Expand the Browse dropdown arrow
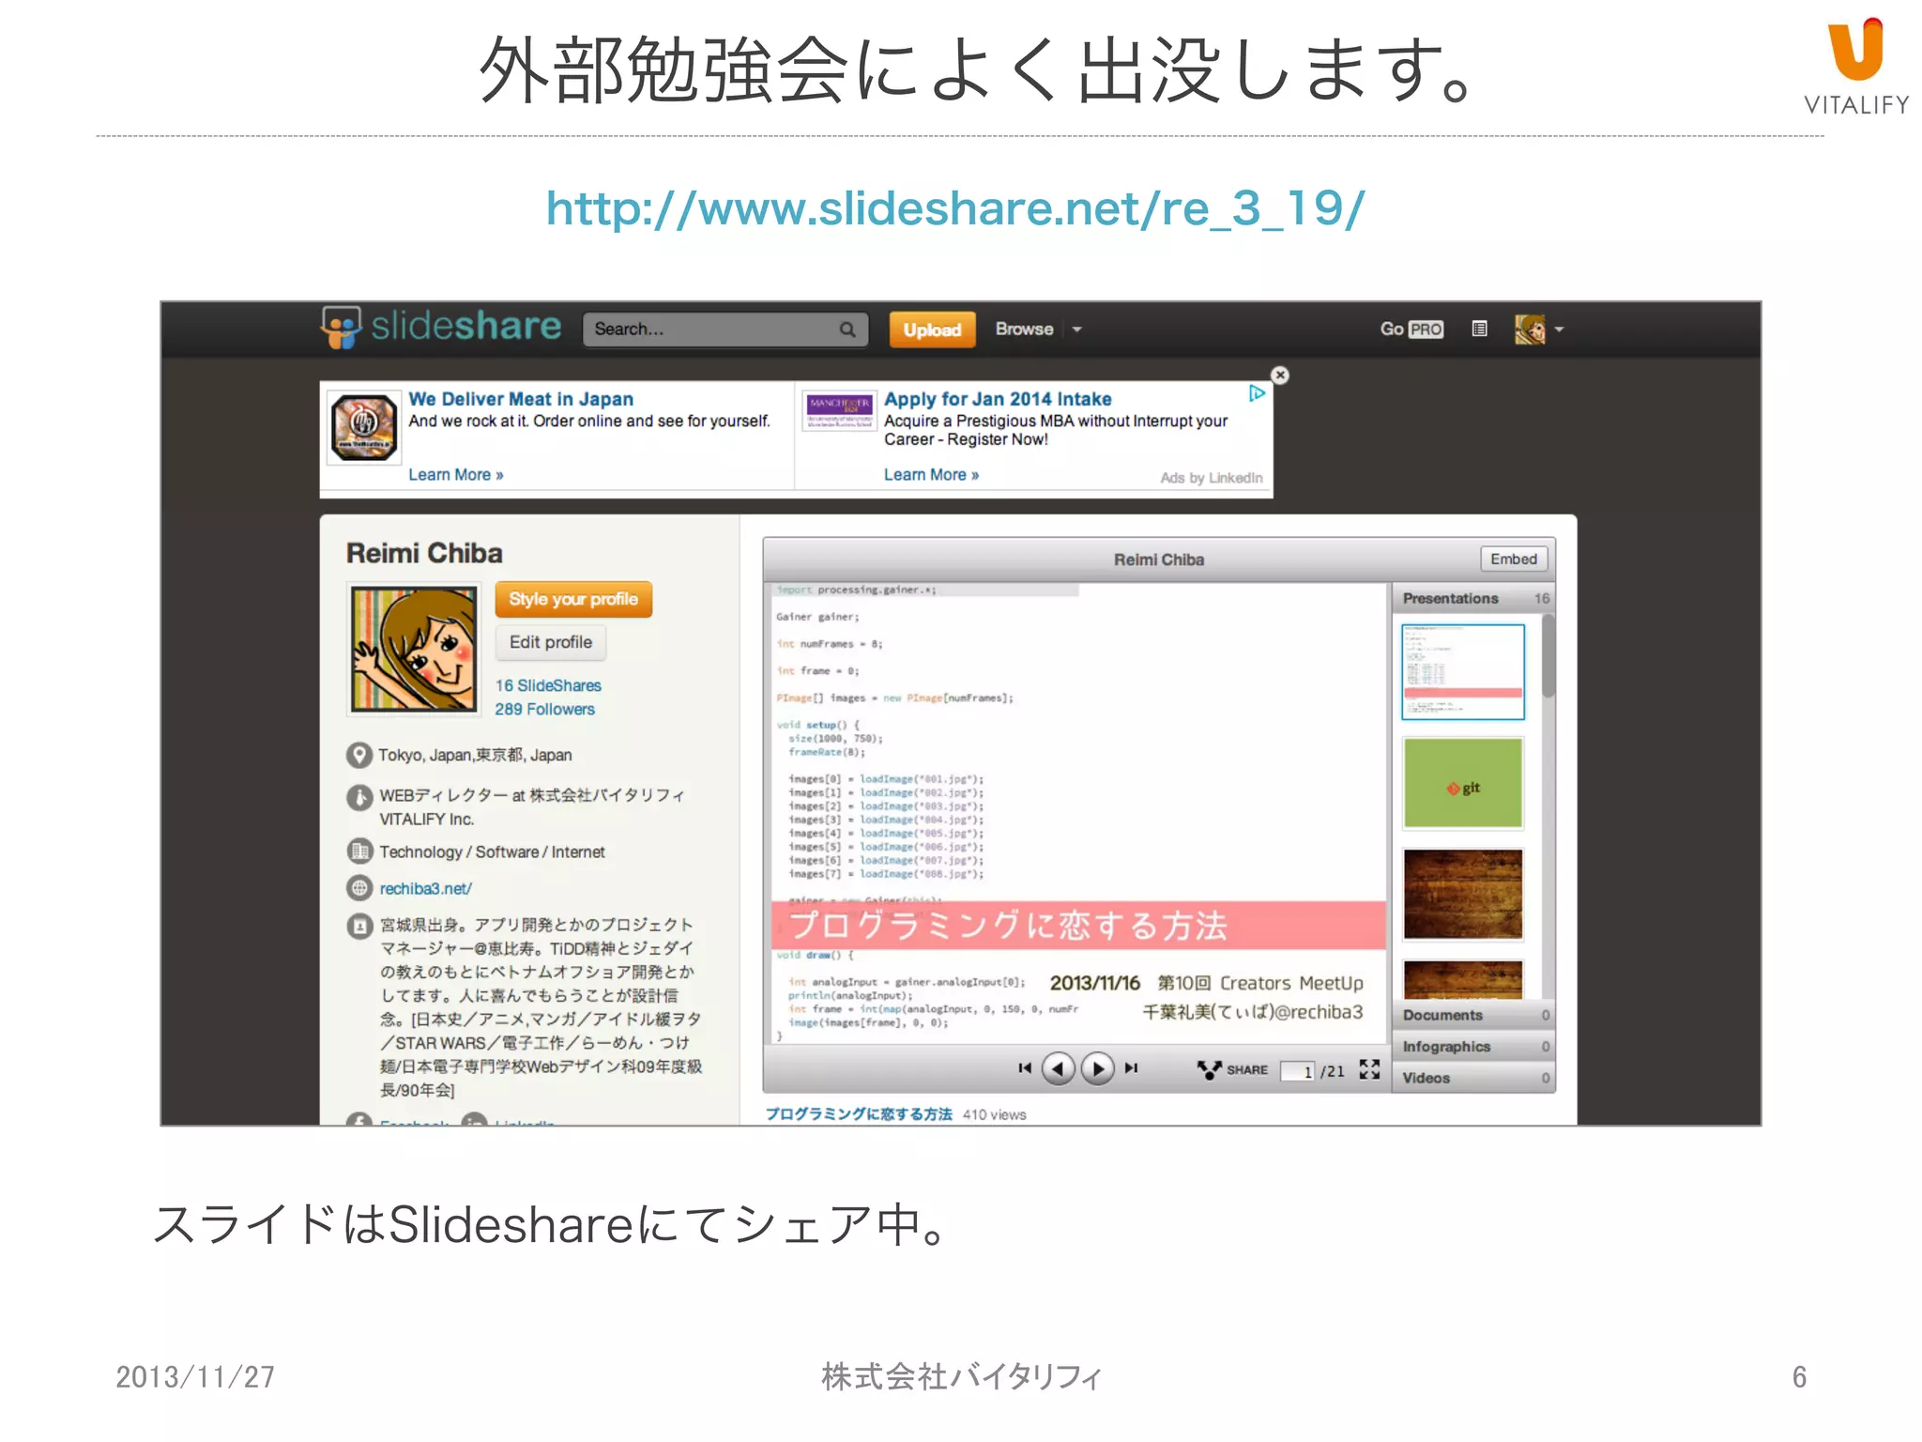 pos(1077,330)
